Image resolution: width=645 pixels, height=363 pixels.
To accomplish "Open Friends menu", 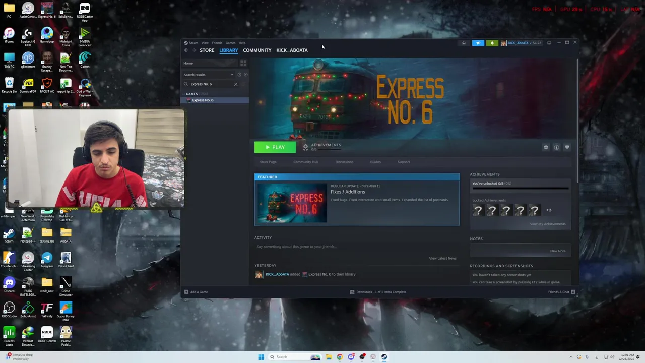I will 217,43.
